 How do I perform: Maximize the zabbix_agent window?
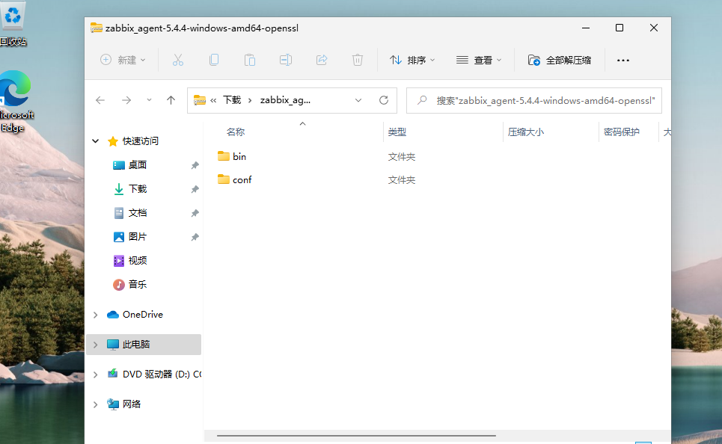click(619, 28)
